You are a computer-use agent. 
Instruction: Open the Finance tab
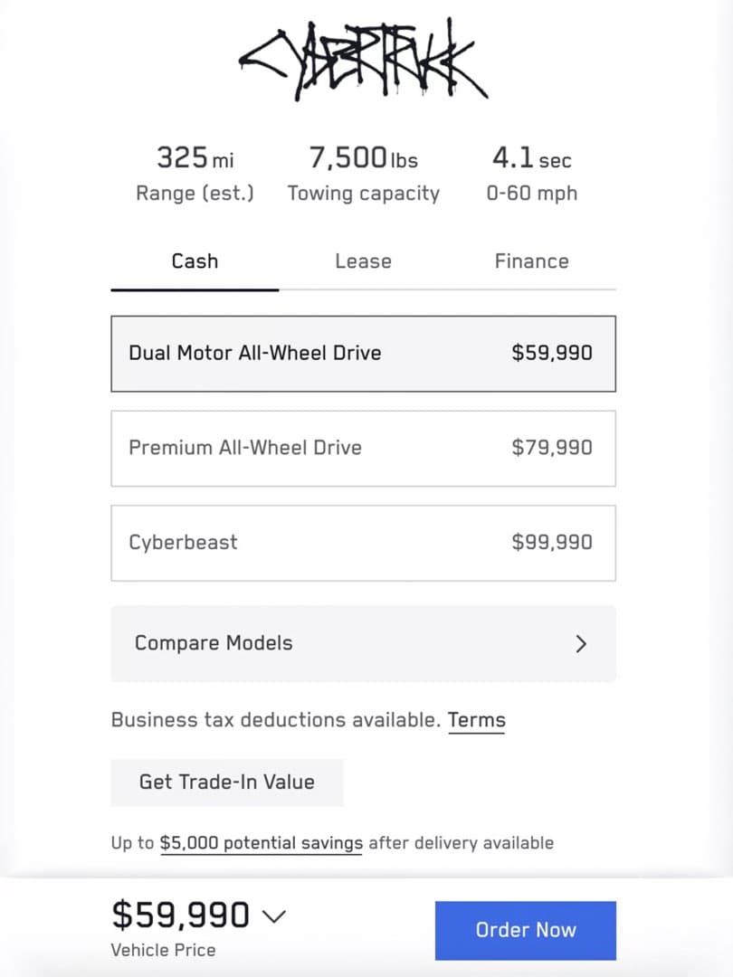(532, 261)
